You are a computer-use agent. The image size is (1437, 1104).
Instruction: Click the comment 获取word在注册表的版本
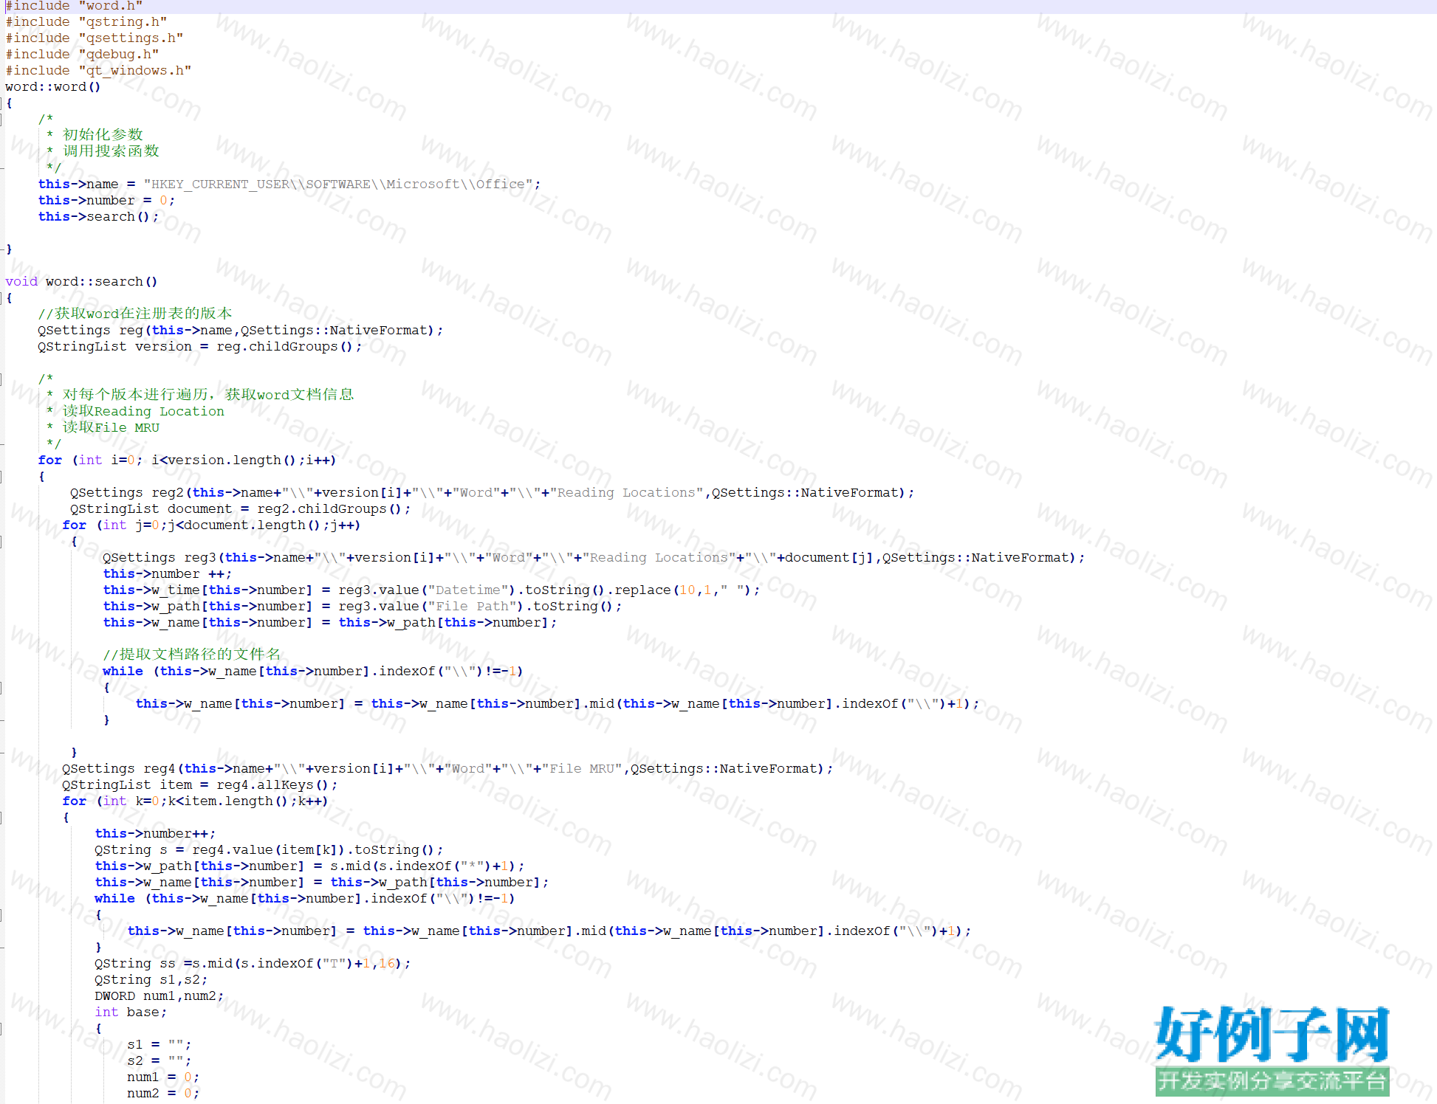pyautogui.click(x=135, y=314)
